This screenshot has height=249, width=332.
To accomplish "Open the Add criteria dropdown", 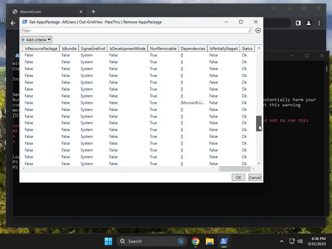I will pos(36,40).
